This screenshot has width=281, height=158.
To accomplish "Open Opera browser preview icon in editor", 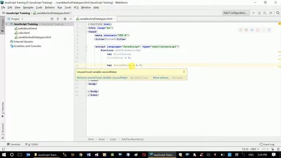I will coord(258,30).
